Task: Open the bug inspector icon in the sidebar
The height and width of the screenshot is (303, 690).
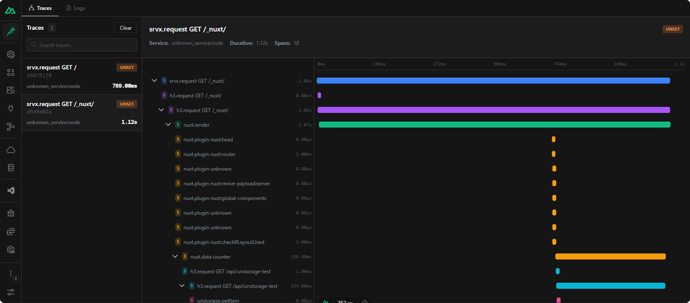Action: 11,213
